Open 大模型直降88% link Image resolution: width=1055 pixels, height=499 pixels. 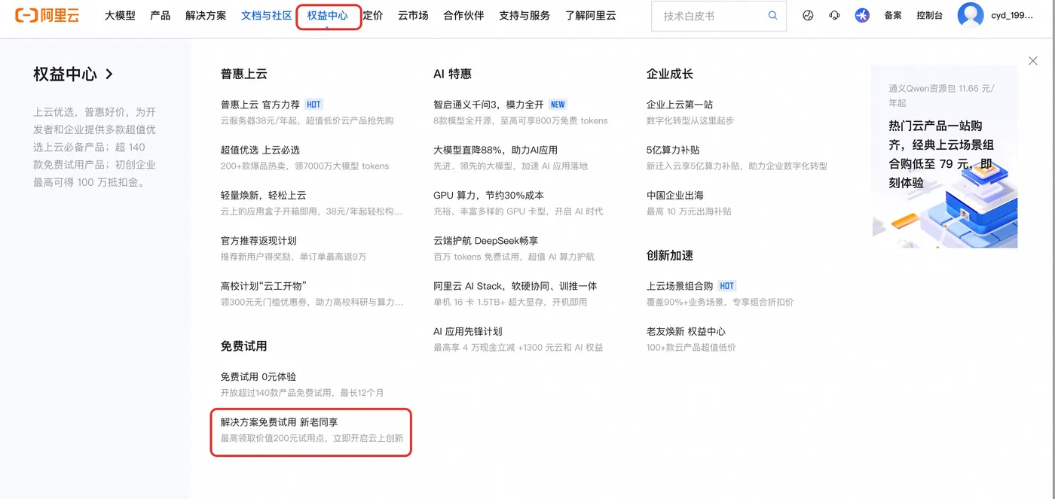coord(495,150)
